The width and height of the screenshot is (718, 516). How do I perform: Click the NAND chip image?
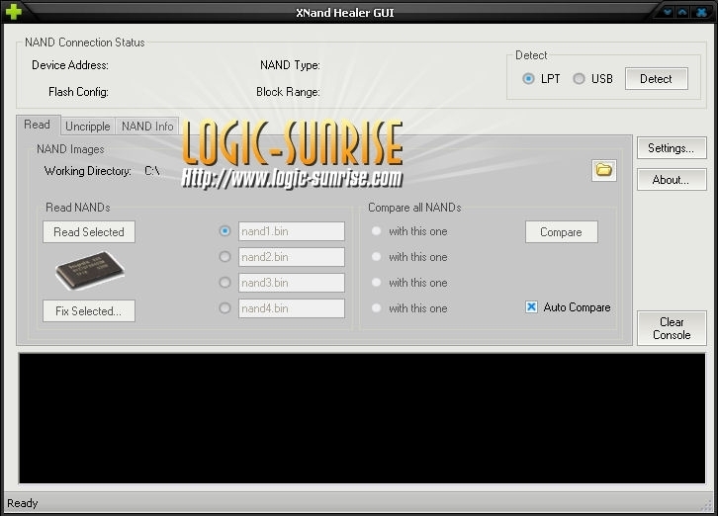coord(88,271)
